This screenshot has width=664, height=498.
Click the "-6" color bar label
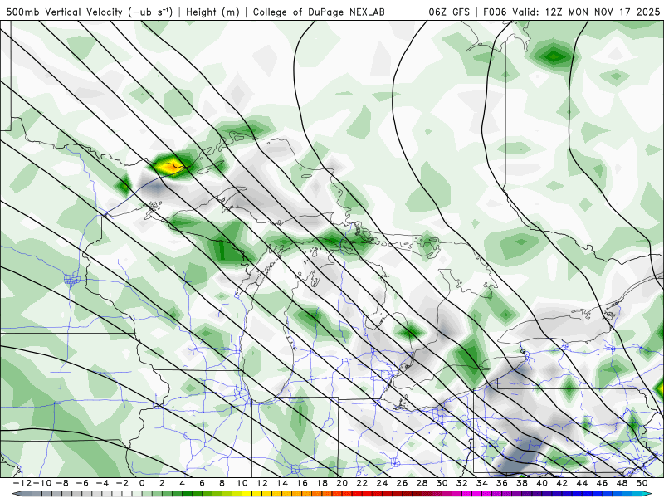click(x=82, y=483)
